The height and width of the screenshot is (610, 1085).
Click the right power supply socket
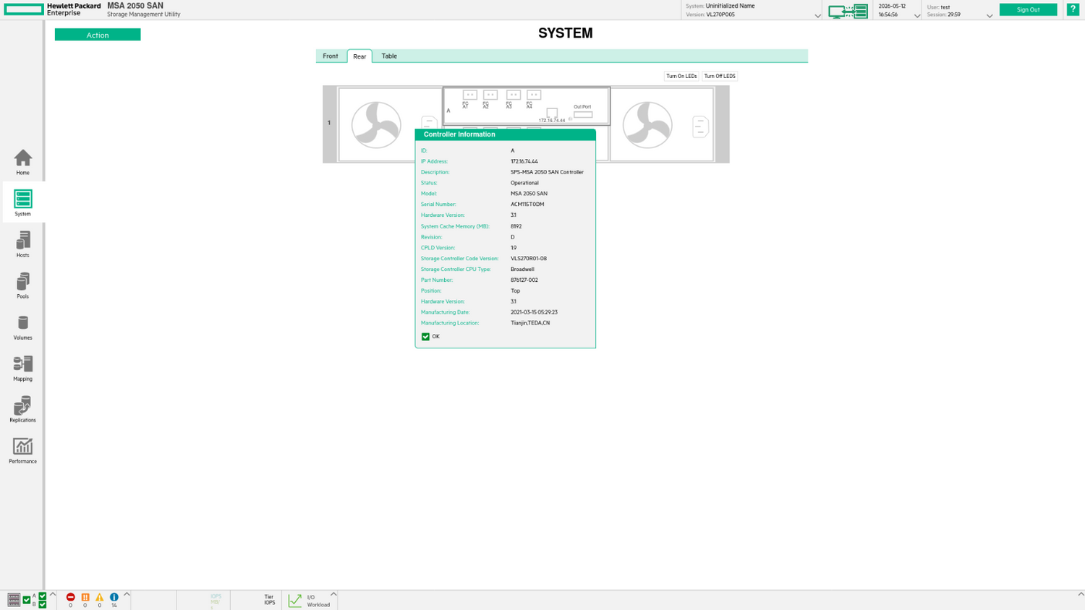click(x=700, y=126)
